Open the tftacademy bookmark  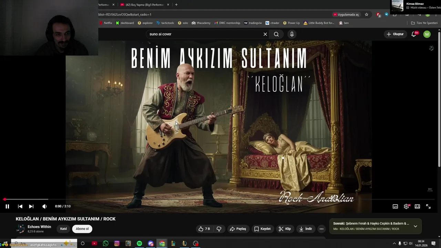pos(201,23)
